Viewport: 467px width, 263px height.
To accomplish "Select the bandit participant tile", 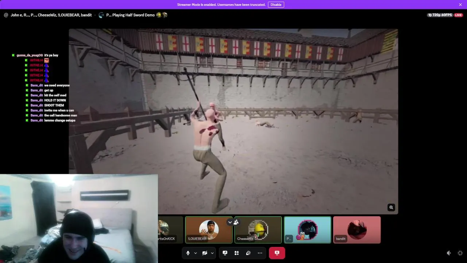I will (357, 230).
